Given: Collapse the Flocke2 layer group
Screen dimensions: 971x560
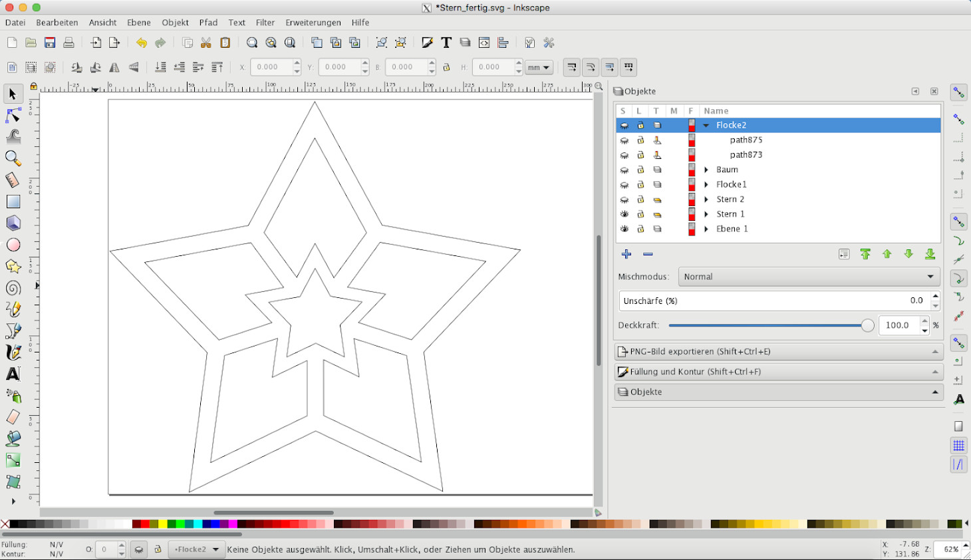Looking at the screenshot, I should pos(706,125).
